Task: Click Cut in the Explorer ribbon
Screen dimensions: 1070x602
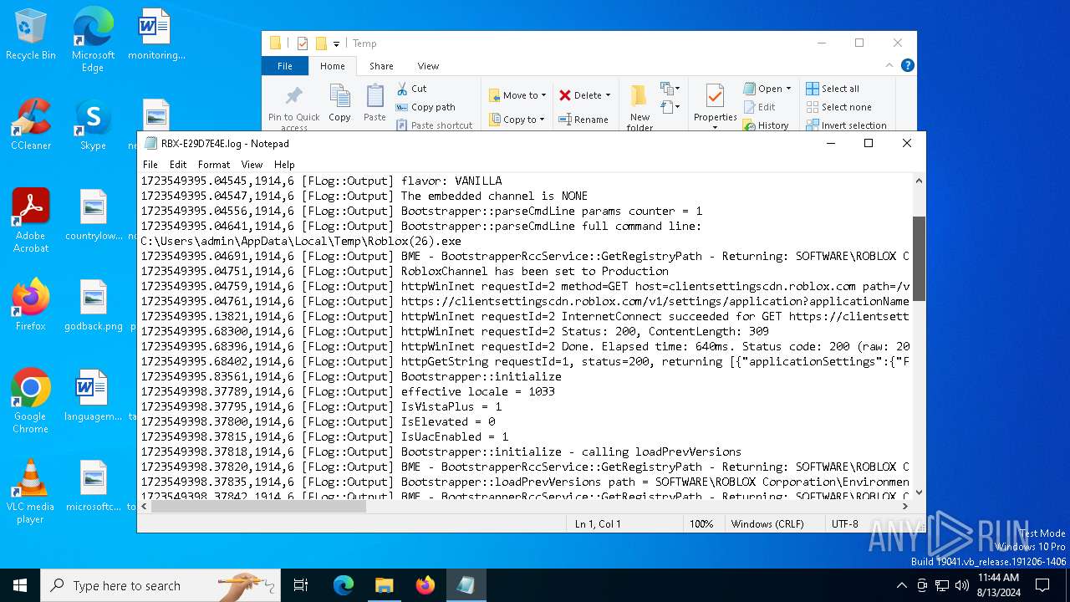Action: 411,89
